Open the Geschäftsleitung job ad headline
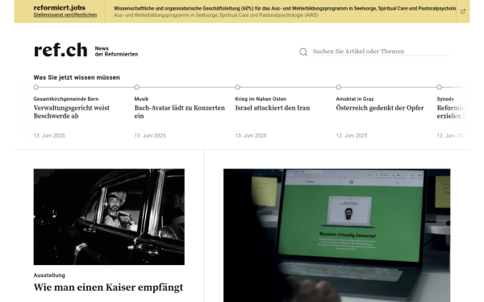This screenshot has width=484, height=302. 285,9
